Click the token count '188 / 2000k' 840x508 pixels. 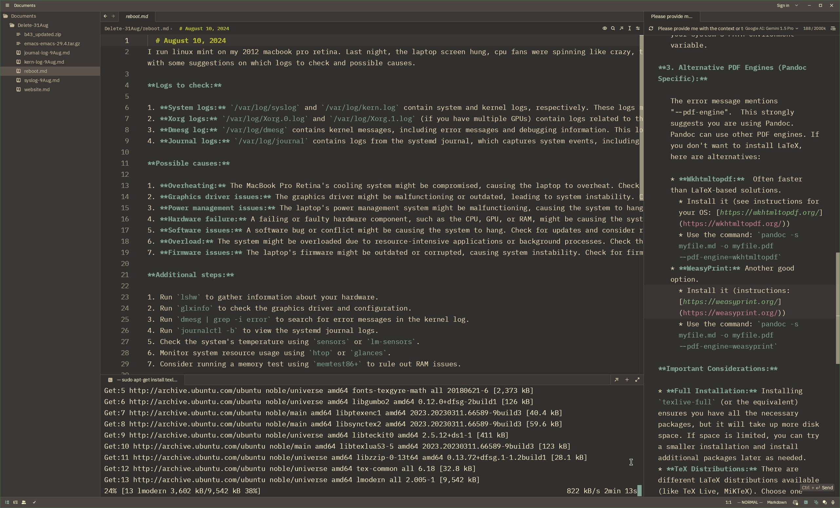coord(814,29)
